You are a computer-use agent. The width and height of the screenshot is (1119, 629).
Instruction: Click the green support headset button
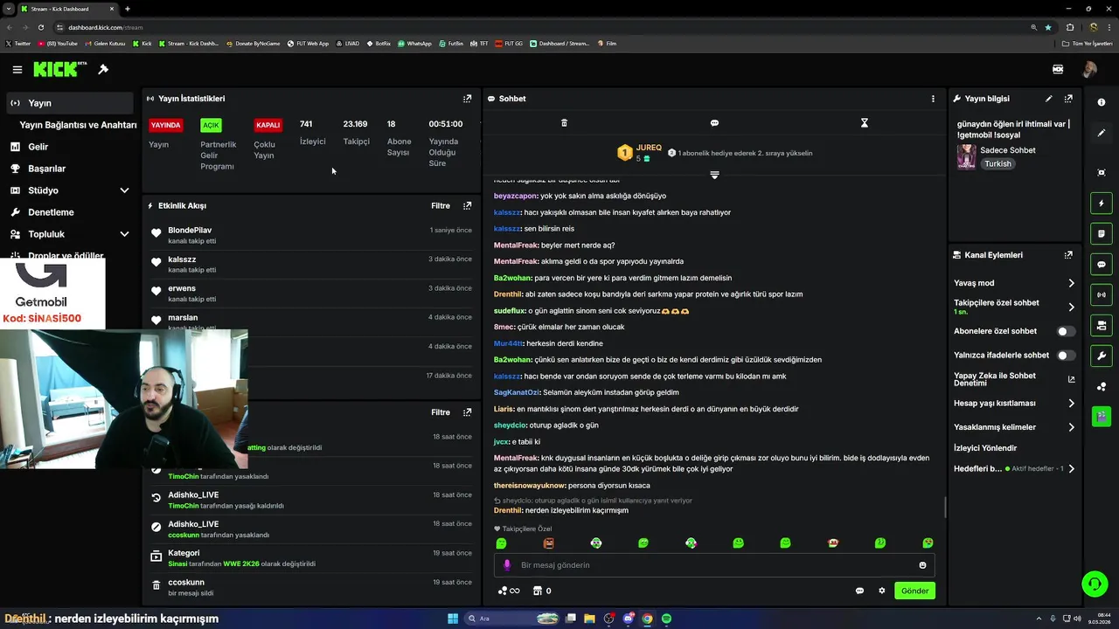click(x=1094, y=583)
